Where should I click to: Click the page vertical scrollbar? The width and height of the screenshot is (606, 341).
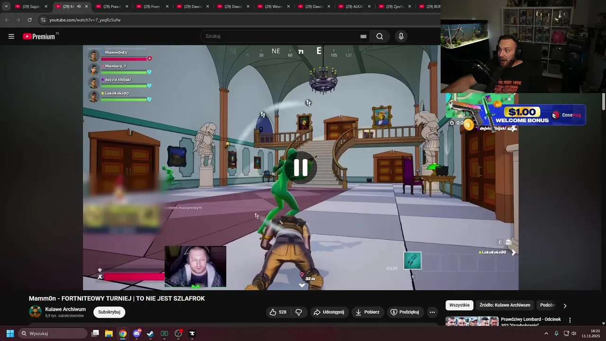click(604, 102)
